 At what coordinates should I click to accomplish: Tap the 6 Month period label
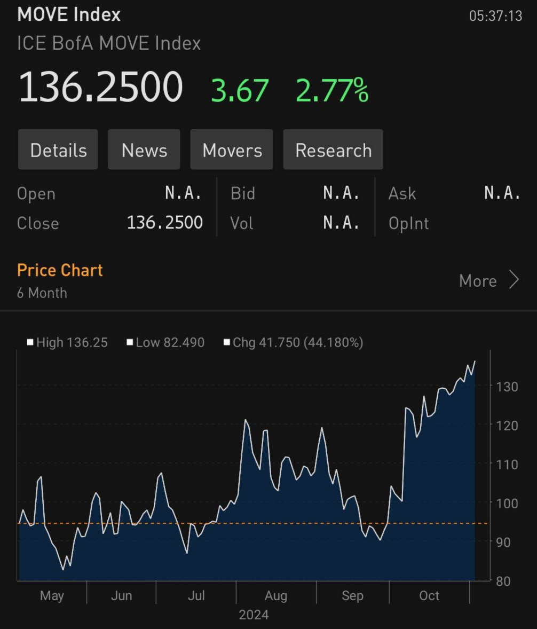[x=42, y=293]
